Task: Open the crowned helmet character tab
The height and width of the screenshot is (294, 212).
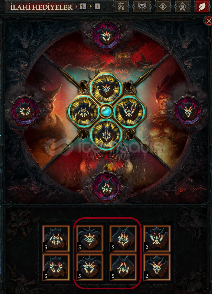Action: [121, 7]
